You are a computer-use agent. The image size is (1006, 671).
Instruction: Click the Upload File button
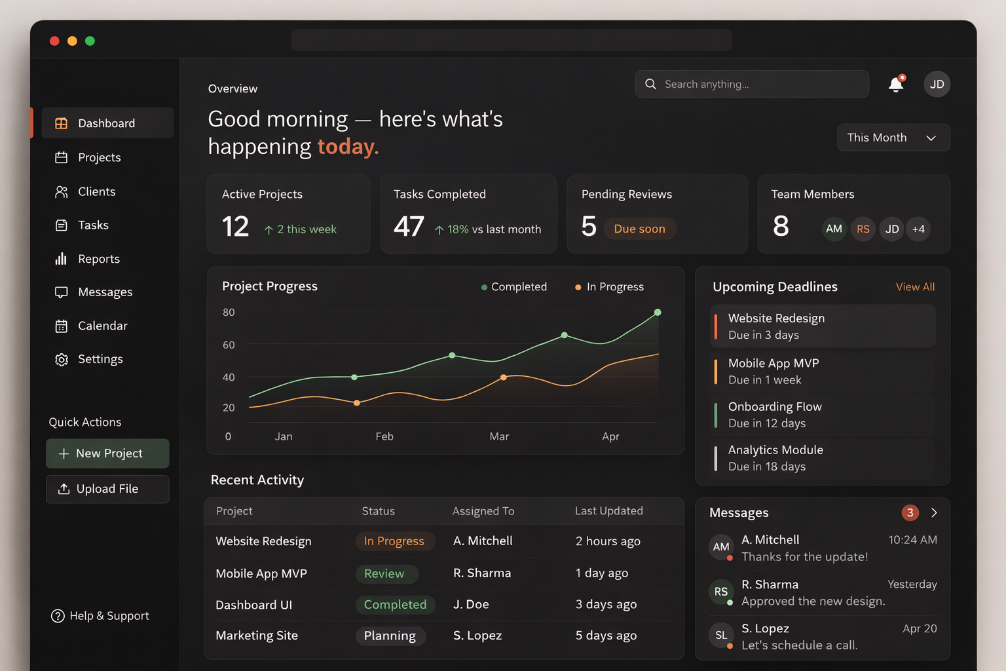(x=107, y=489)
